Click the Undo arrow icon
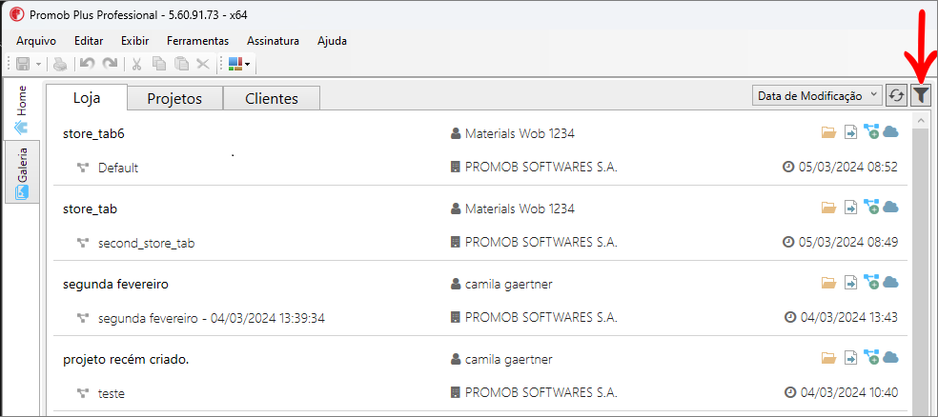This screenshot has width=938, height=417. coord(88,64)
